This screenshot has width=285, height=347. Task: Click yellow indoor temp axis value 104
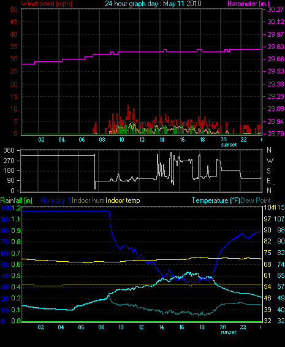click(268, 207)
